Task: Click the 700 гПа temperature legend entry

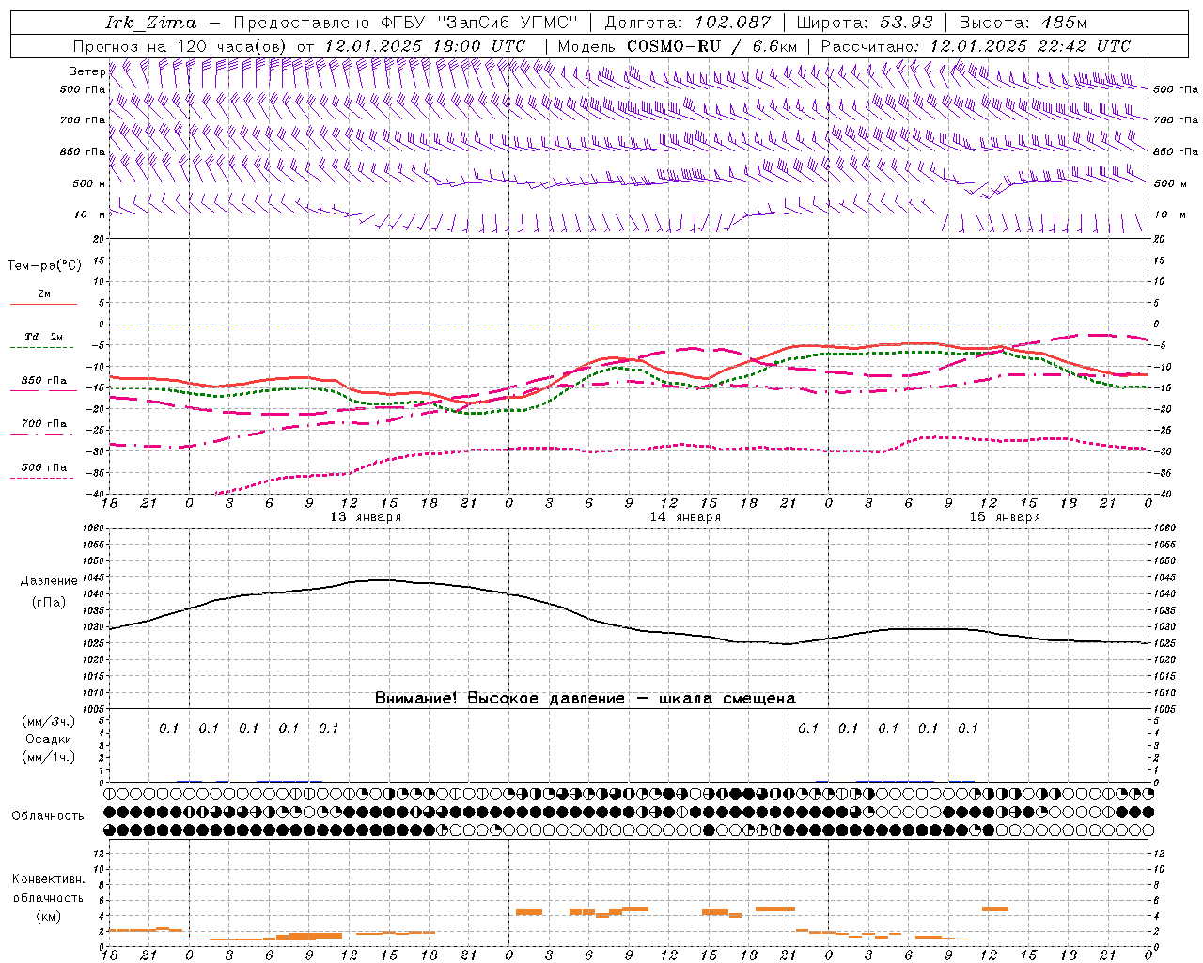Action: [x=44, y=424]
